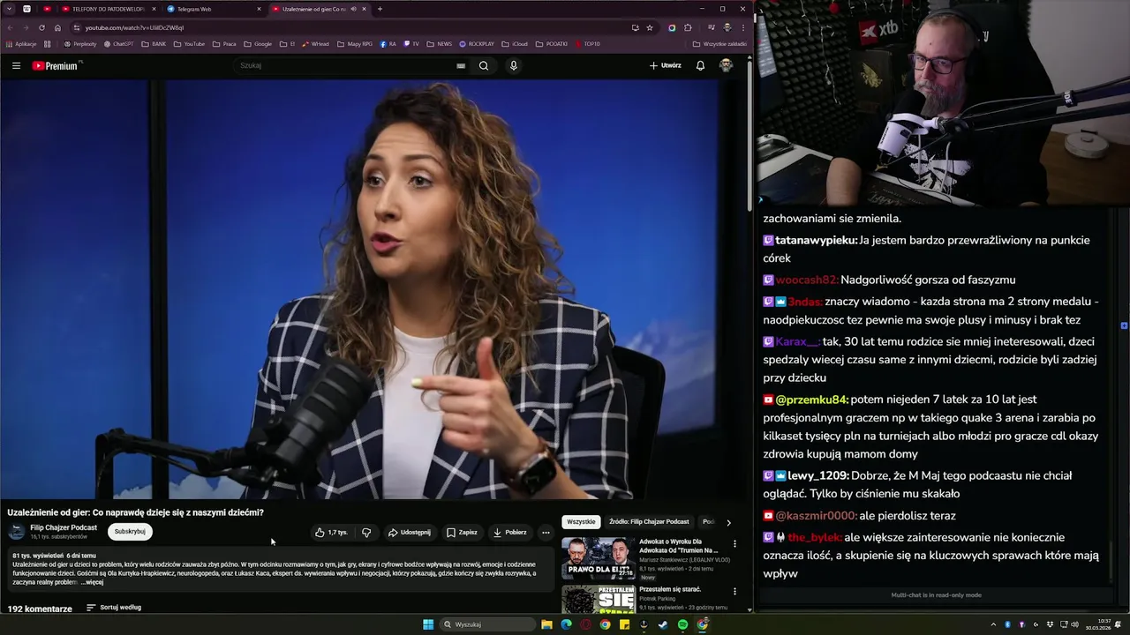Save video with the Zapisz button
This screenshot has height=635, width=1130.
point(462,532)
